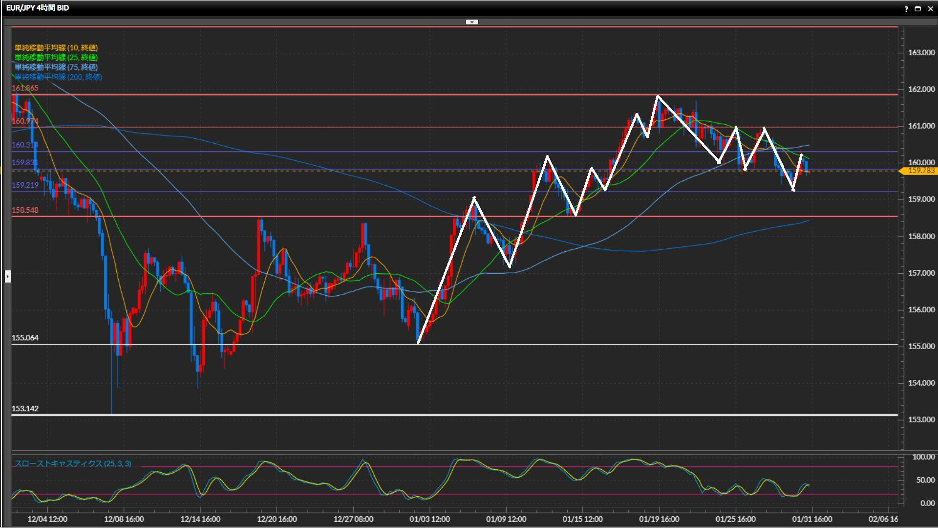Select the 200-period moving average label
938x528 pixels.
tap(58, 77)
